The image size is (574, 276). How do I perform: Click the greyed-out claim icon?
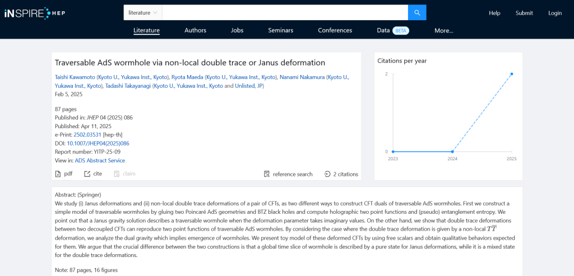(117, 174)
